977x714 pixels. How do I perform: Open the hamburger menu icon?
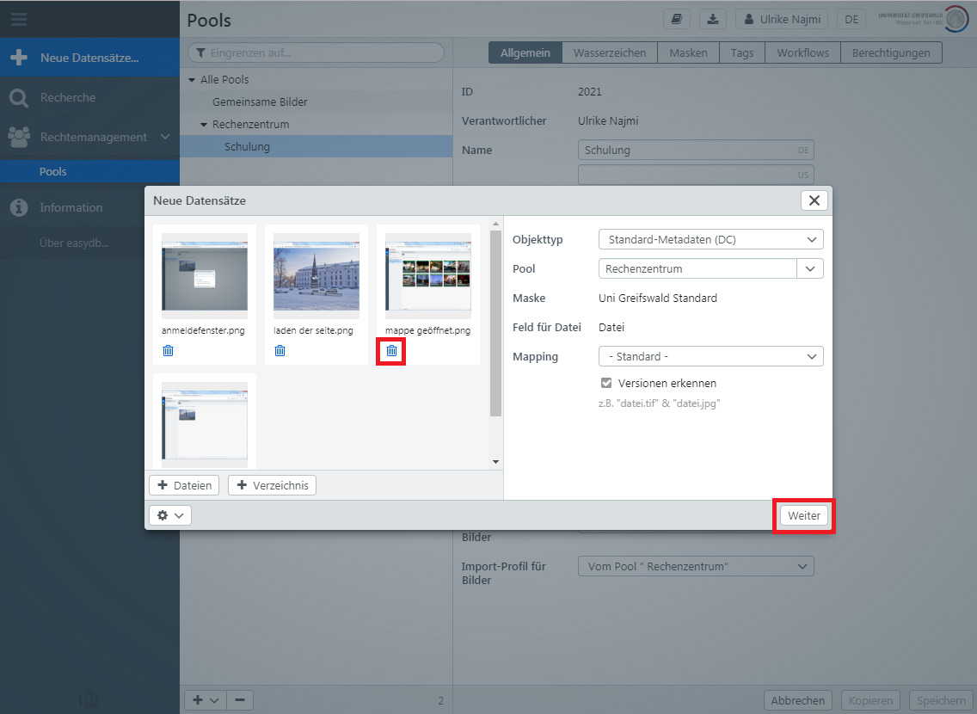click(19, 19)
